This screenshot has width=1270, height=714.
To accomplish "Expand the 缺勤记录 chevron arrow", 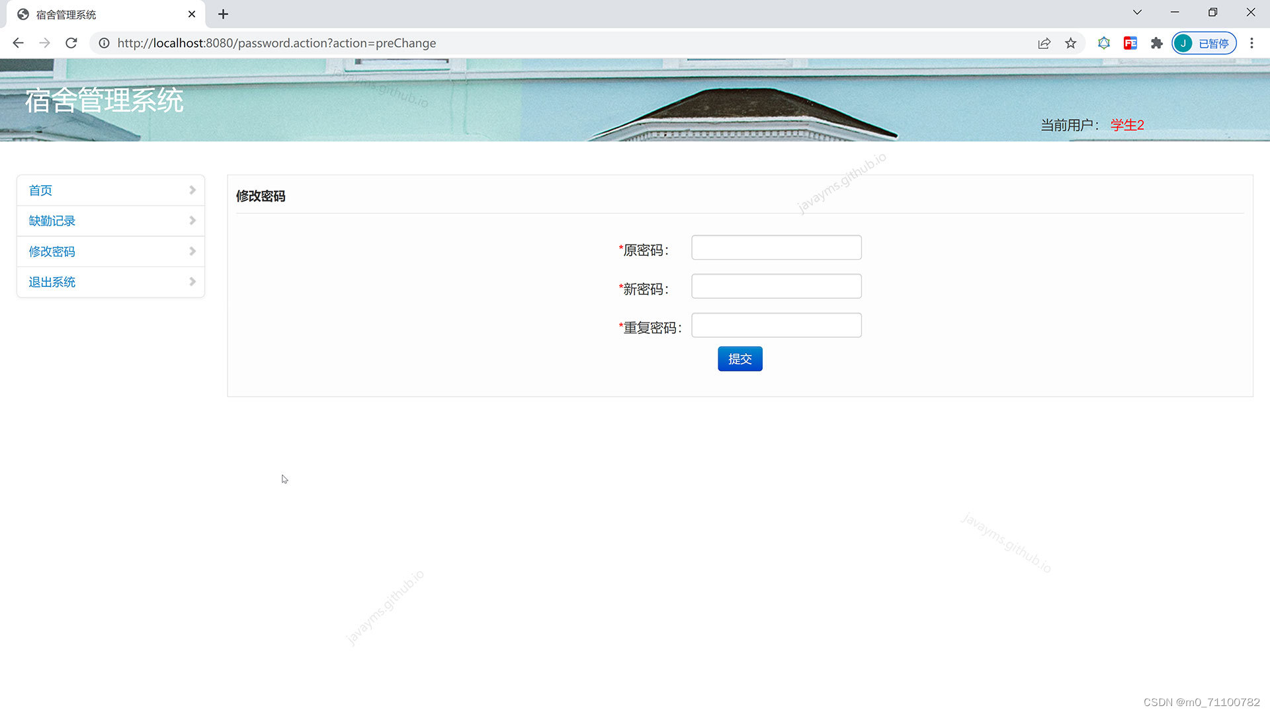I will coord(192,221).
